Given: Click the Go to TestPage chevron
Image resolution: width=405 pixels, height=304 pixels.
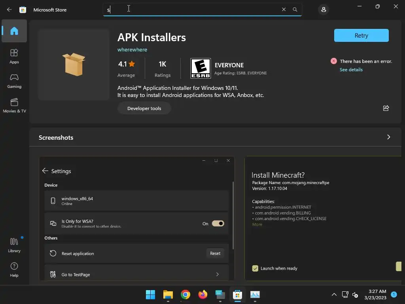Looking at the screenshot, I should click(217, 274).
